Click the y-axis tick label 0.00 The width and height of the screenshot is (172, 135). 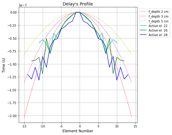[13, 12]
